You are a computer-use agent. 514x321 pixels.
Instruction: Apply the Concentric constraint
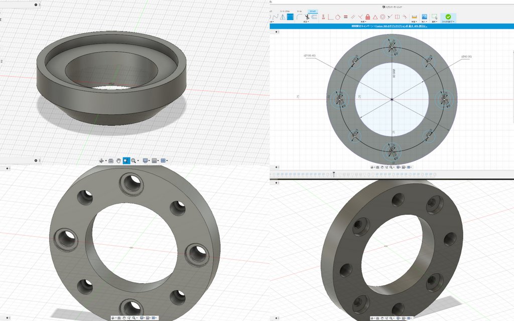pyautogui.click(x=382, y=17)
